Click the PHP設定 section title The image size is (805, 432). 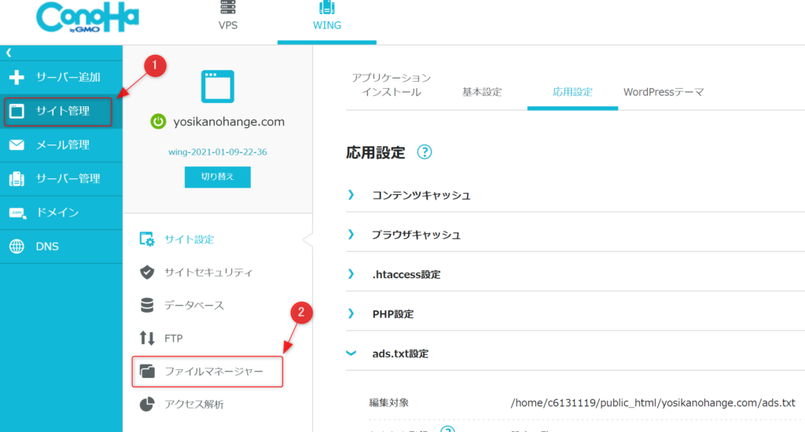click(393, 314)
